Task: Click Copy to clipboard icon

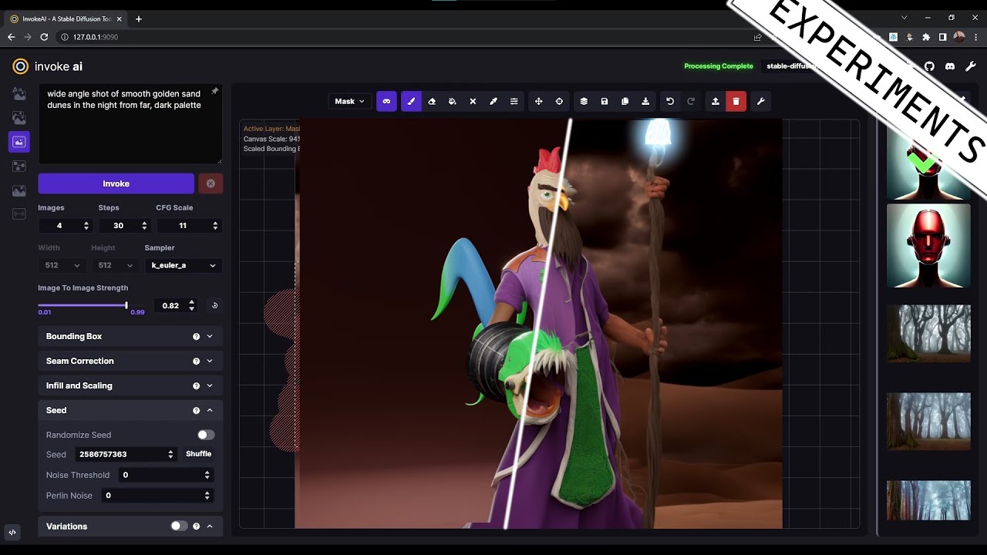Action: point(625,101)
